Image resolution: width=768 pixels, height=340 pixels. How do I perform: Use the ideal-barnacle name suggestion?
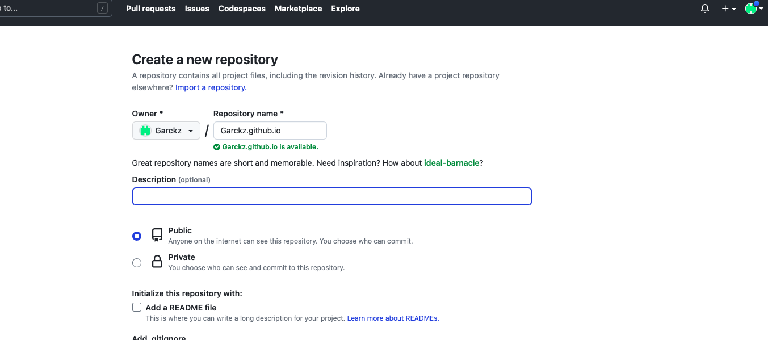click(x=452, y=163)
